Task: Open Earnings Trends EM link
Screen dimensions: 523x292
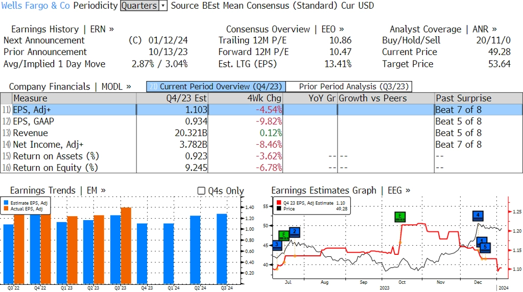Action: point(58,191)
